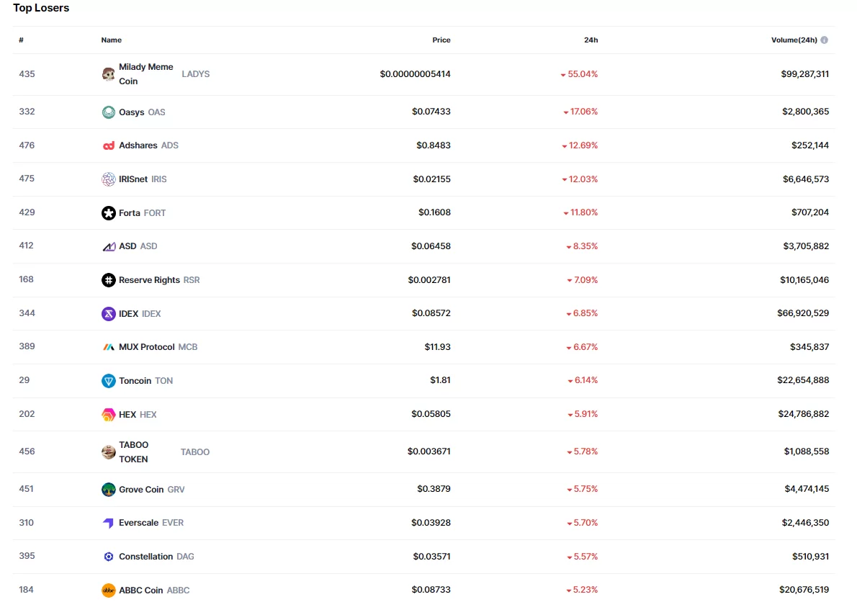This screenshot has height=602, width=857.
Task: Sort table by Price column header
Action: coord(441,40)
